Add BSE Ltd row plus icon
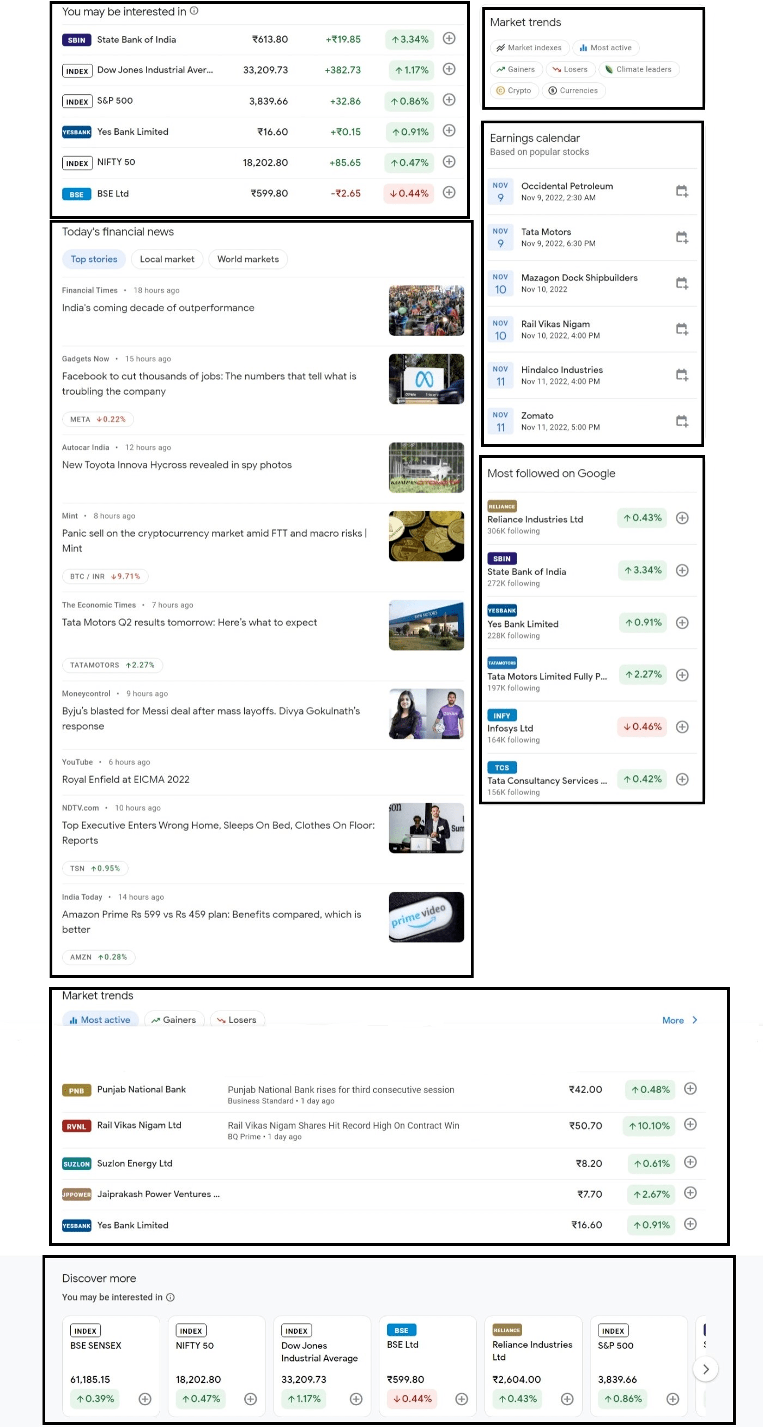The image size is (763, 1427). 449,193
